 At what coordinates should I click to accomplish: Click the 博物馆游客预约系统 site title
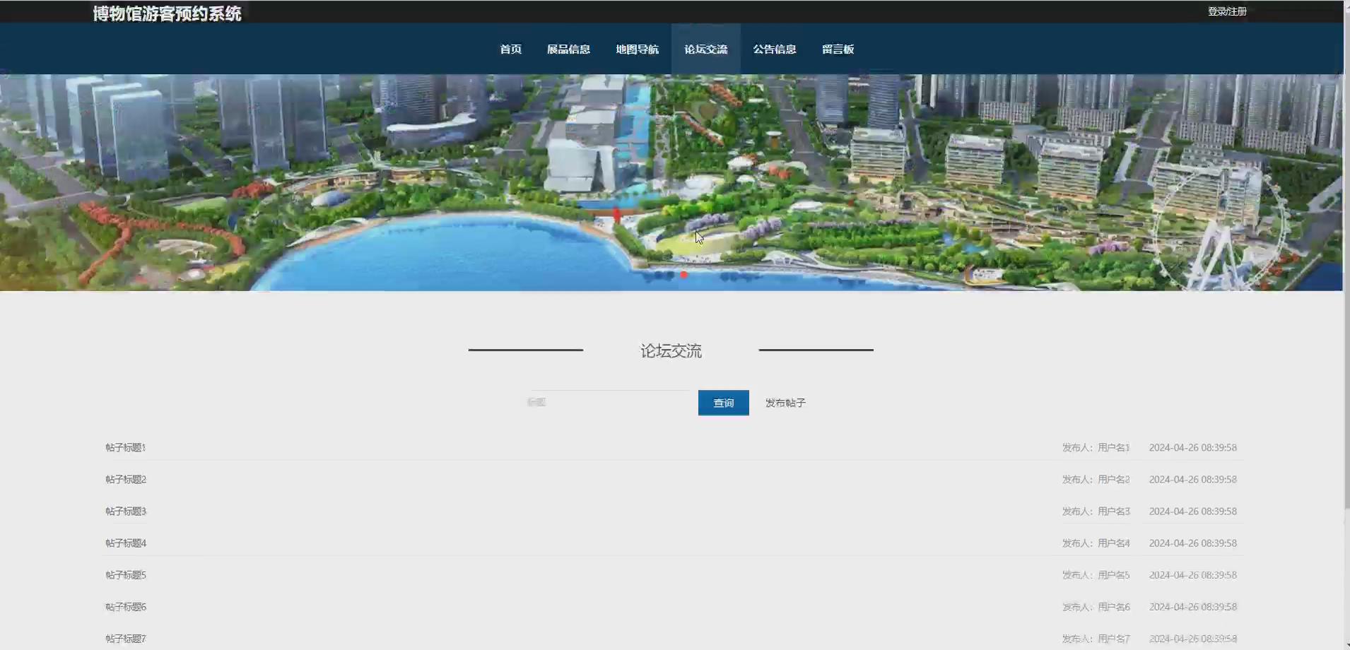click(x=167, y=13)
